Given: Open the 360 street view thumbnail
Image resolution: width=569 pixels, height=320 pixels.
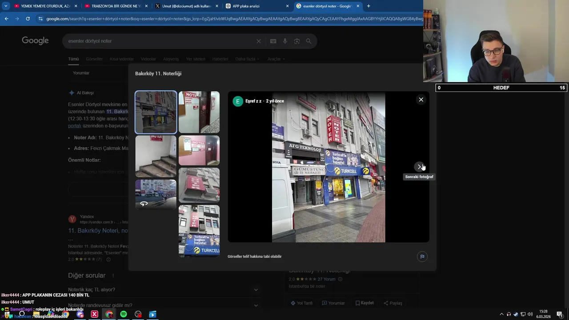Looking at the screenshot, I should point(156,194).
